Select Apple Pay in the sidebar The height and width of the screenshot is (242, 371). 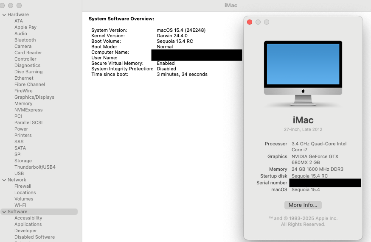click(x=25, y=27)
